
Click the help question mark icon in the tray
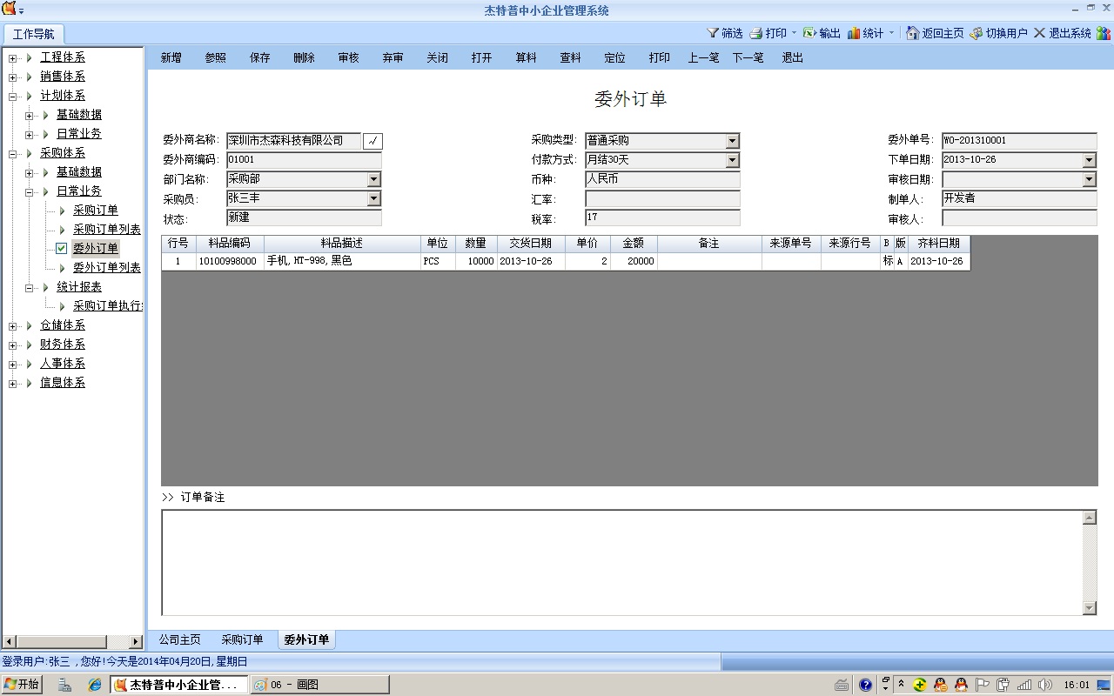coord(865,685)
